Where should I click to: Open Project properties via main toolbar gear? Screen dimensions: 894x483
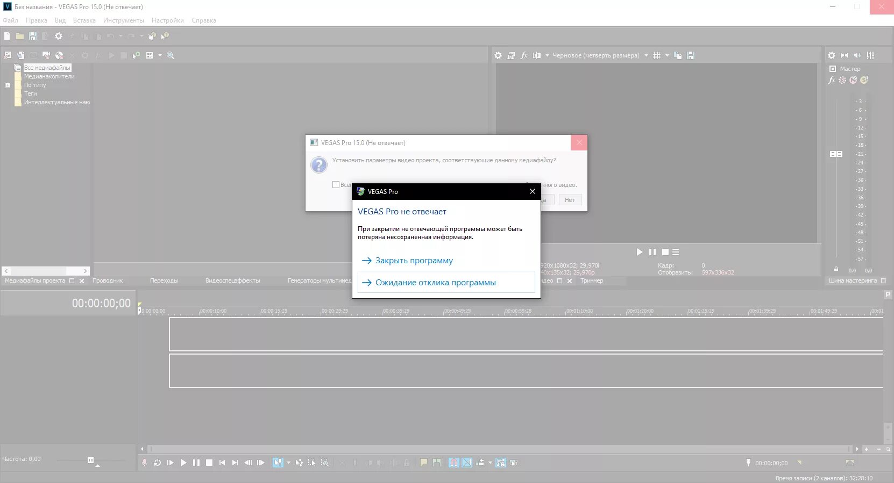pyautogui.click(x=59, y=36)
